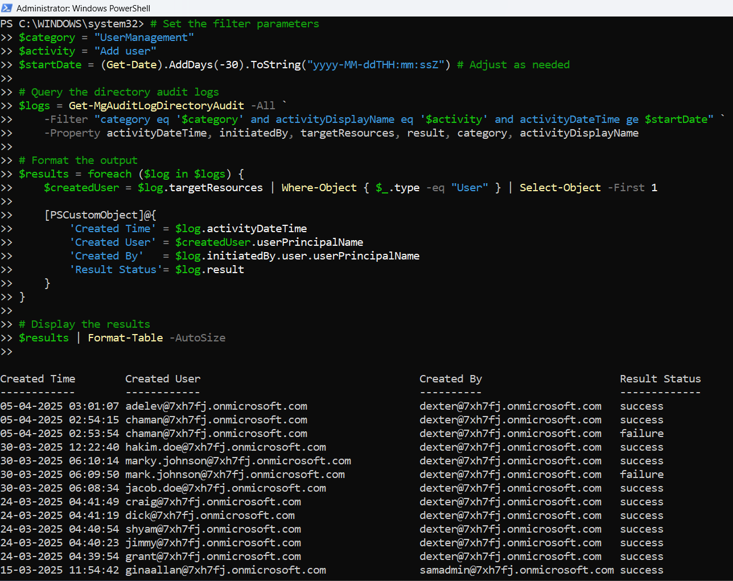Click the Where-Object cmdlet
Screen dimensions: 733x581
319,188
